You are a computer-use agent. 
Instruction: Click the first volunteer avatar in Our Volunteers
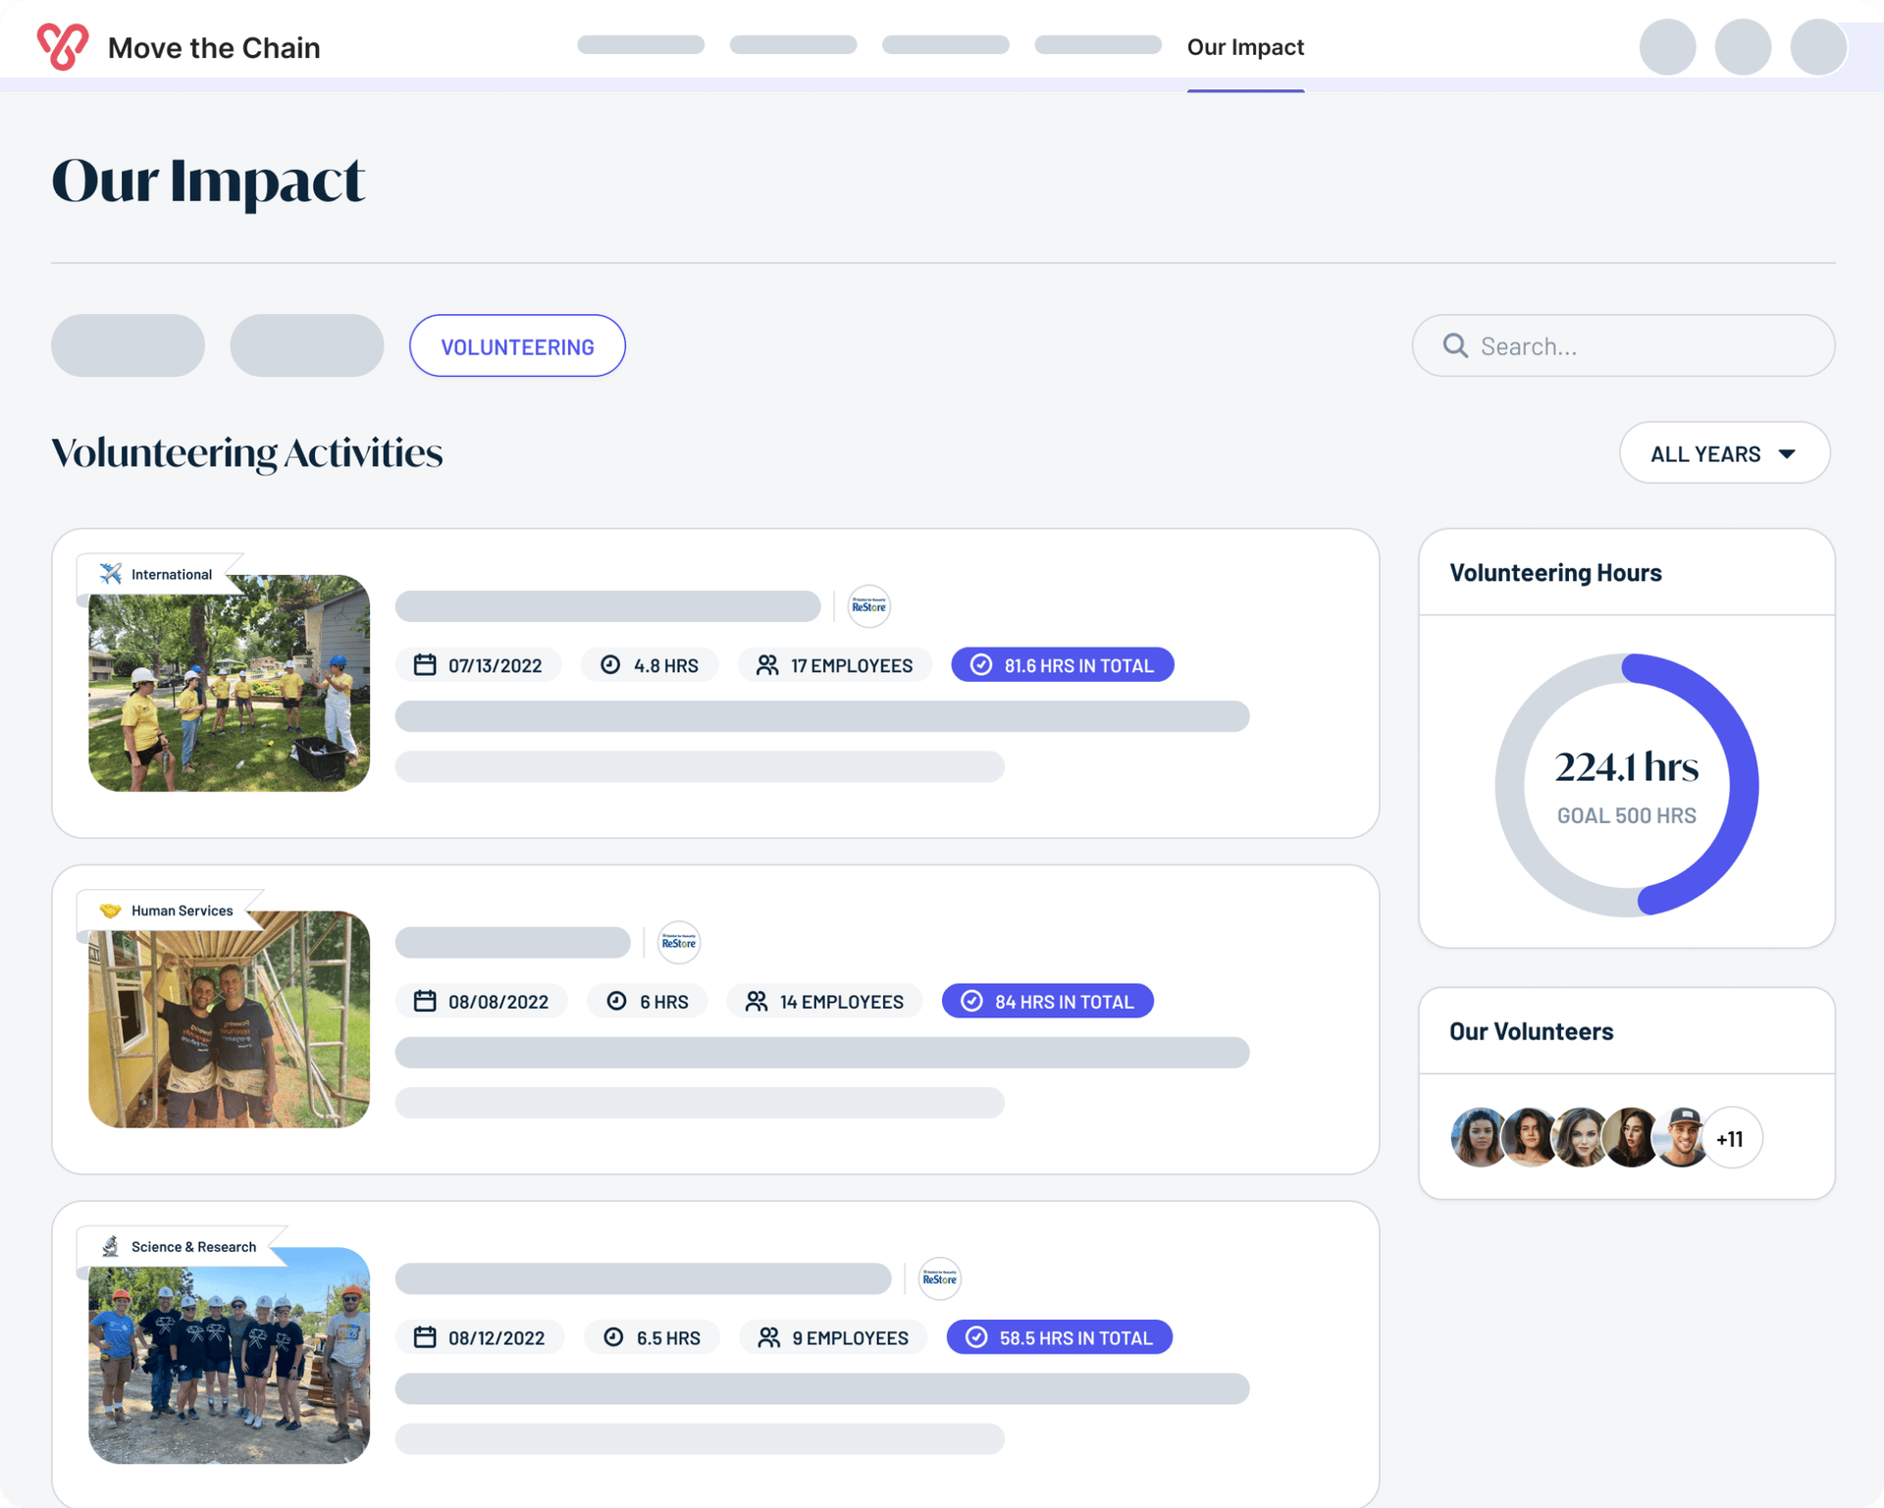click(x=1478, y=1138)
